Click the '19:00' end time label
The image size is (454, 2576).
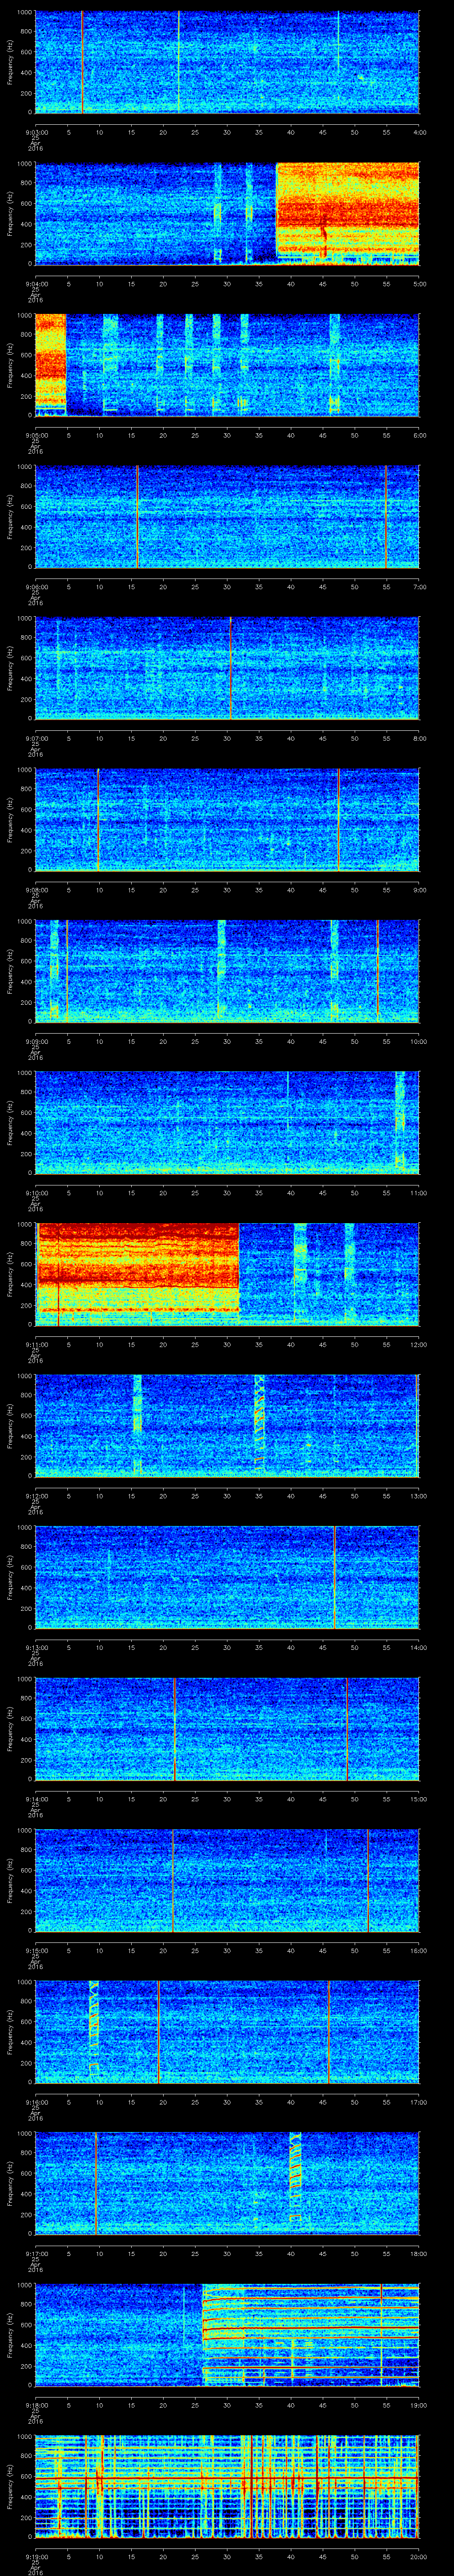click(x=418, y=2404)
